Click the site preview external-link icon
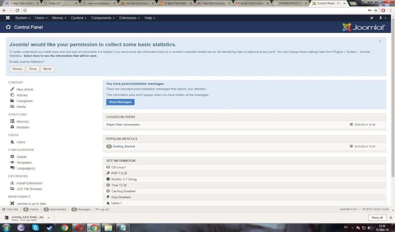The image size is (395, 232). point(371,18)
